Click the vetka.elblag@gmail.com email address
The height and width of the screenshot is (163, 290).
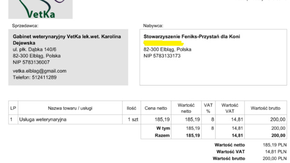point(40,71)
